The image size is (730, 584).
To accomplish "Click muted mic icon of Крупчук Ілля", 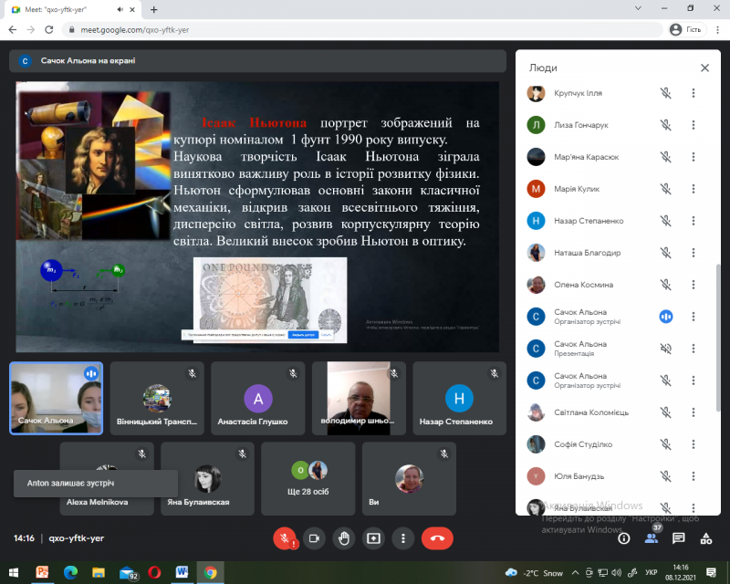I will coord(666,93).
